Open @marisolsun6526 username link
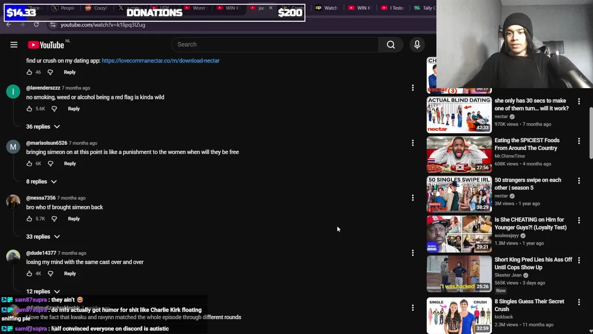The height and width of the screenshot is (334, 593). (x=47, y=143)
